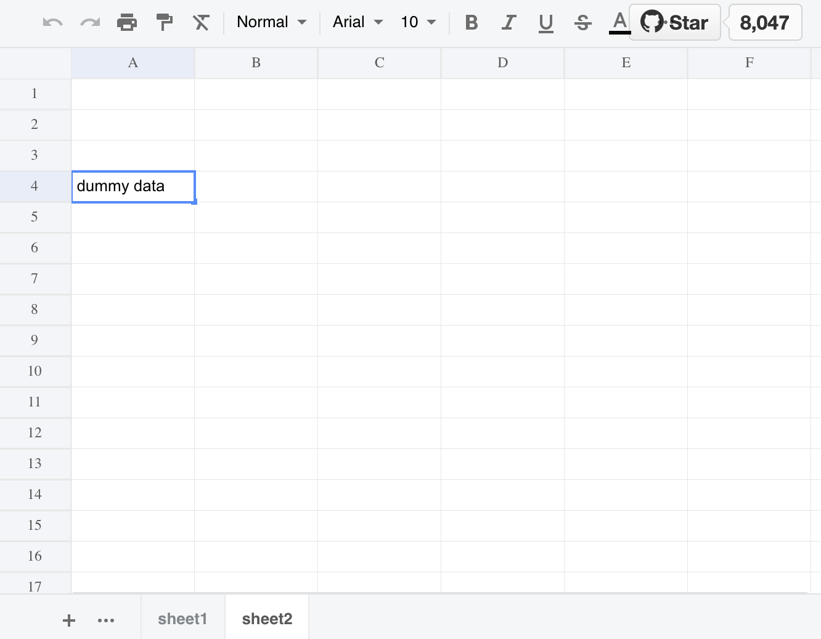Undo the last action
The width and height of the screenshot is (821, 639).
tap(52, 22)
